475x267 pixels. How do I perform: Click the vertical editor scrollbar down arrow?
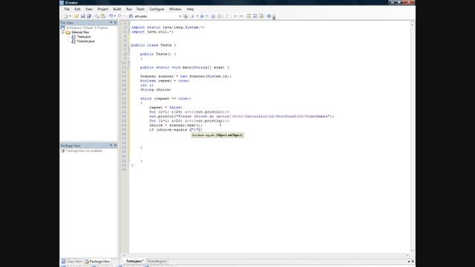(x=412, y=251)
